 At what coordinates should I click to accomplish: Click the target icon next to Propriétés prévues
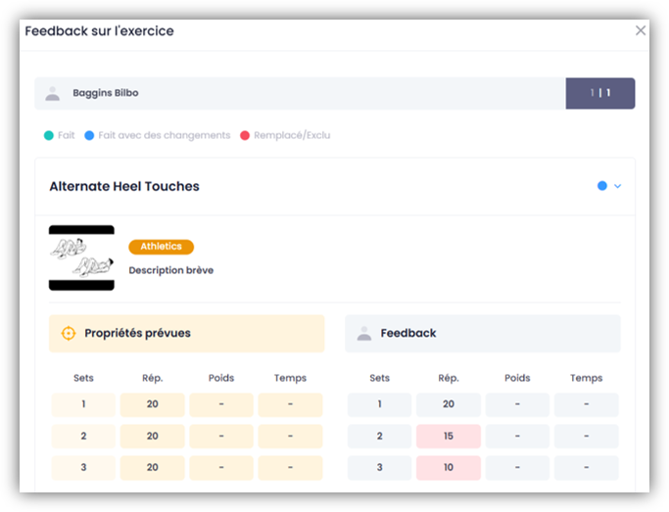tap(69, 333)
